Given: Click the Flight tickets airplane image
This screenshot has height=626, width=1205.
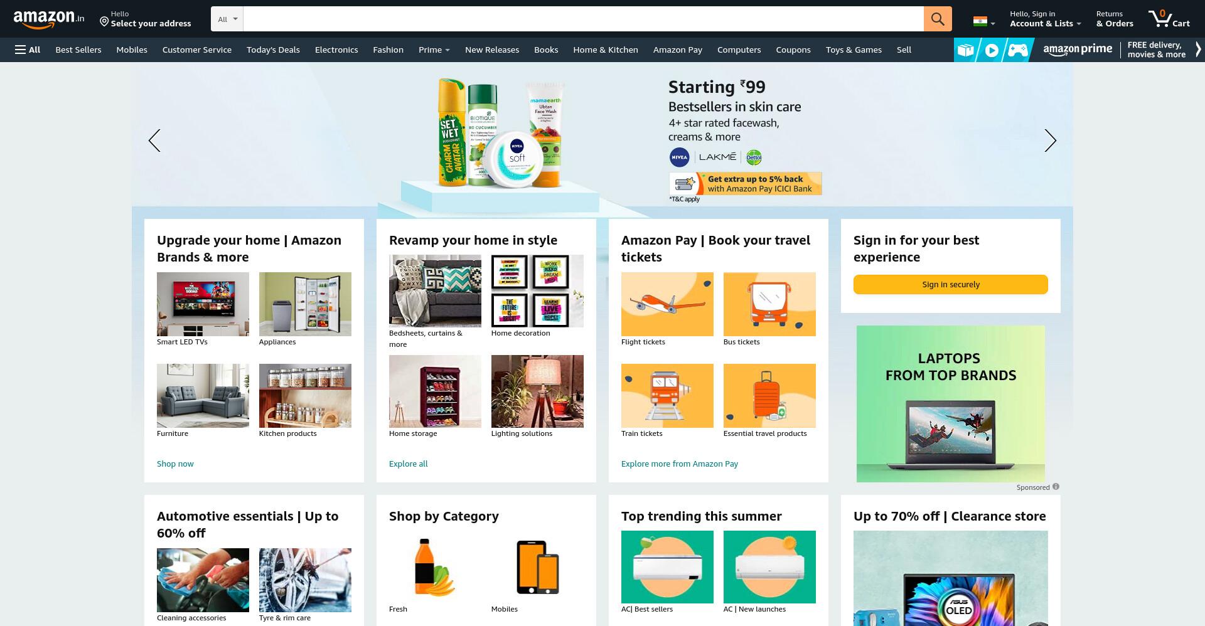Looking at the screenshot, I should (667, 304).
